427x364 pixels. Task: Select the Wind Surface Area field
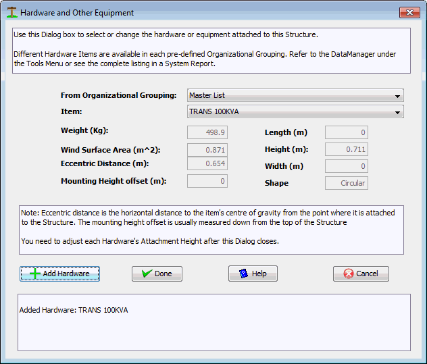207,150
